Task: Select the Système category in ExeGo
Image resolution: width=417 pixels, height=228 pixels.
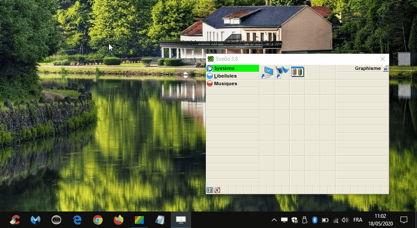Action: click(232, 68)
